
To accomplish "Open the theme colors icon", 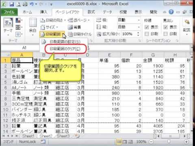I will point(19,21).
